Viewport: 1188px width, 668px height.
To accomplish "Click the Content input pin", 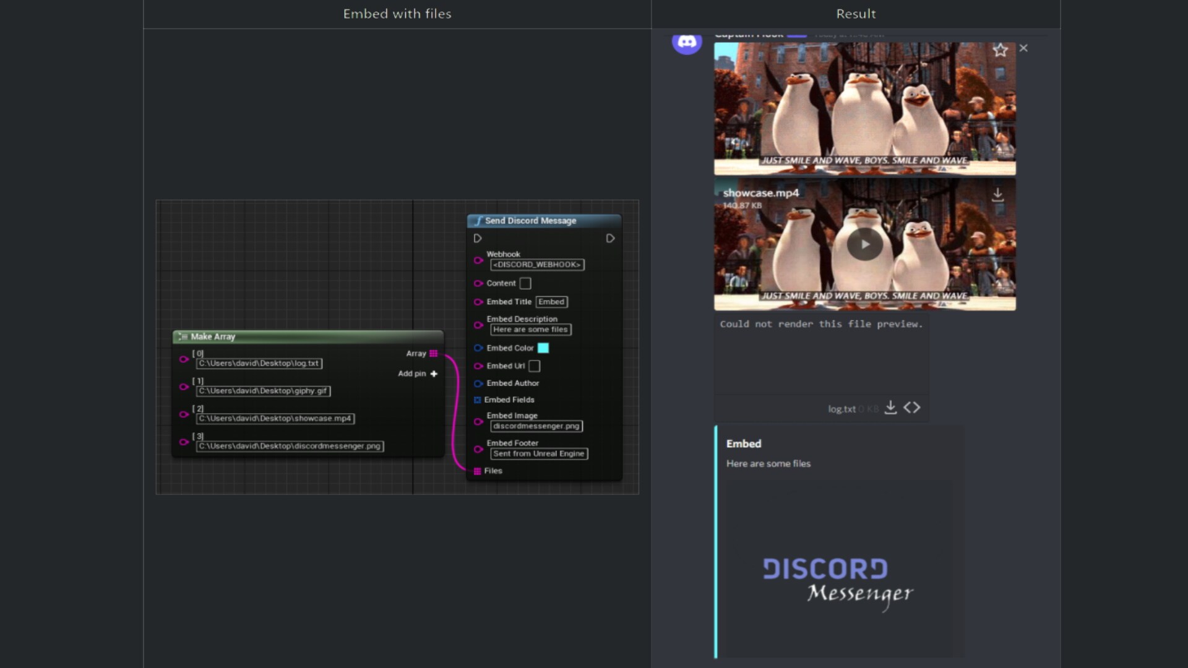I will click(x=478, y=283).
